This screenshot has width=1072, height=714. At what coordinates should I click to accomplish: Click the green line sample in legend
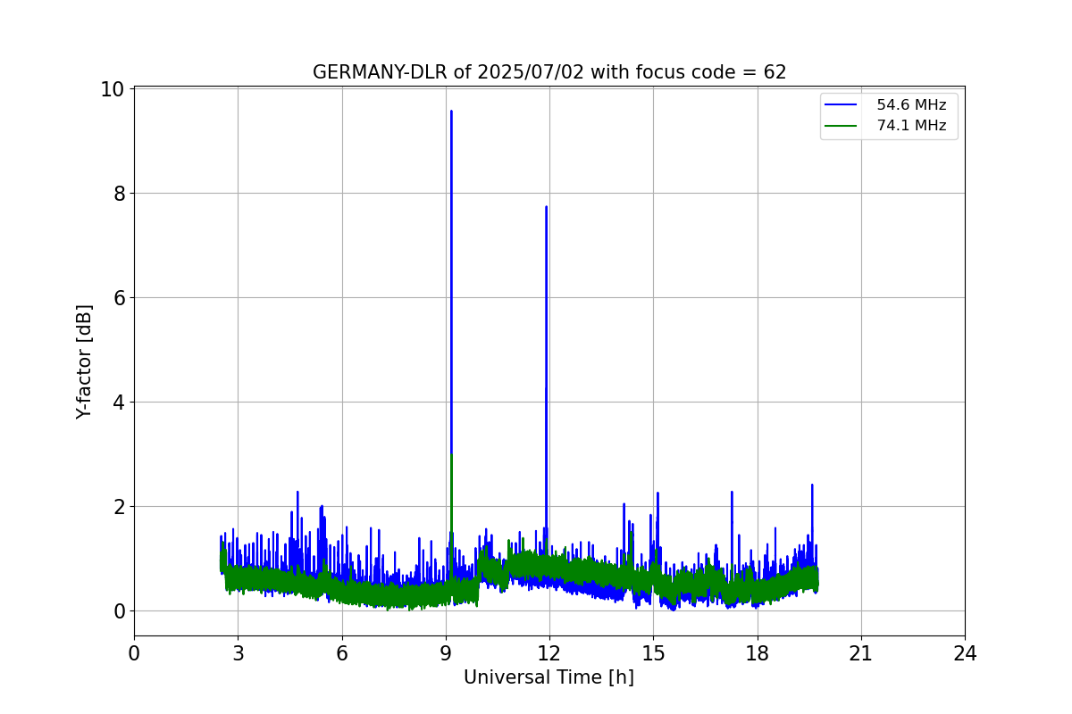click(x=840, y=126)
